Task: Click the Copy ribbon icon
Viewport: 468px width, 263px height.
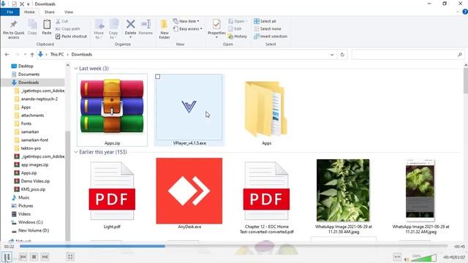Action: click(x=32, y=28)
